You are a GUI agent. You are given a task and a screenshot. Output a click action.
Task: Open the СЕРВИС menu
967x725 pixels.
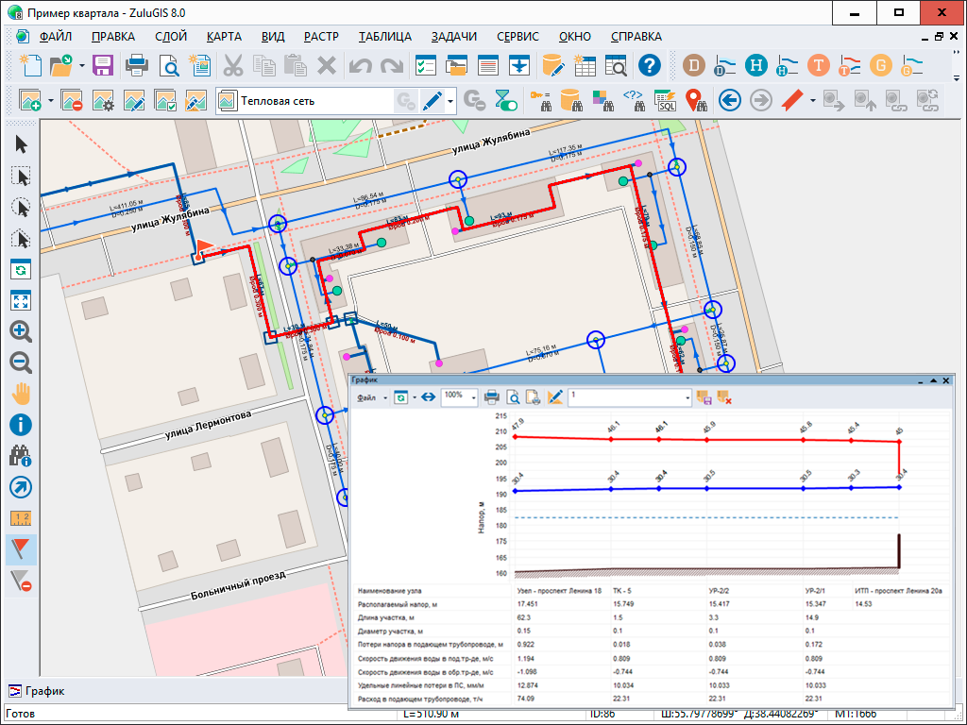click(x=517, y=37)
